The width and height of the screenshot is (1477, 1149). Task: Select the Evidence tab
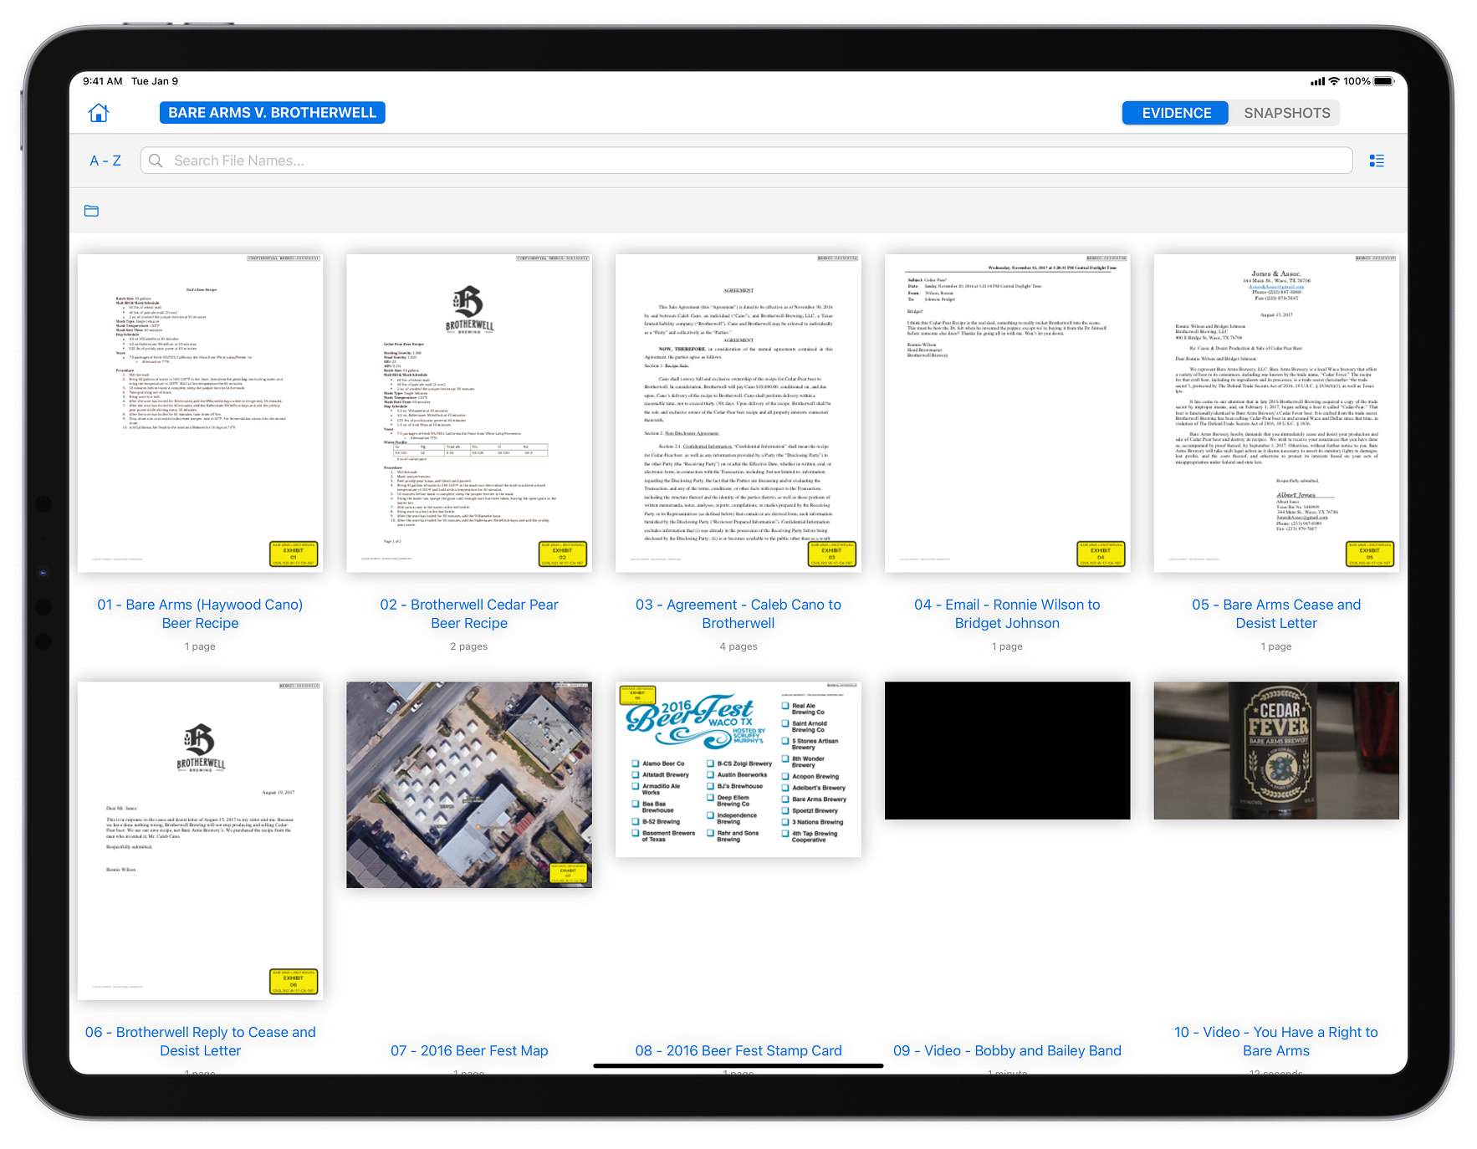pos(1176,113)
